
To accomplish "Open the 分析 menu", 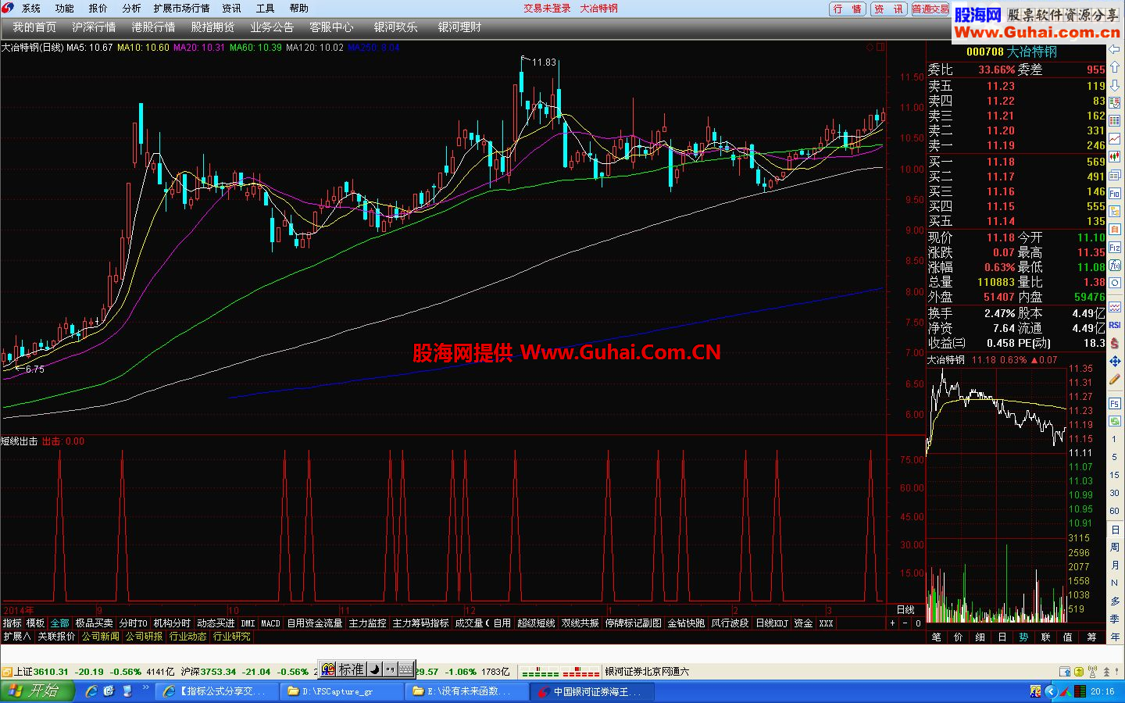I will point(132,9).
